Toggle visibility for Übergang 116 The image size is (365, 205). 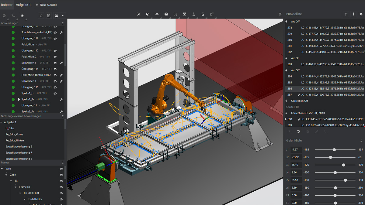coord(55,39)
